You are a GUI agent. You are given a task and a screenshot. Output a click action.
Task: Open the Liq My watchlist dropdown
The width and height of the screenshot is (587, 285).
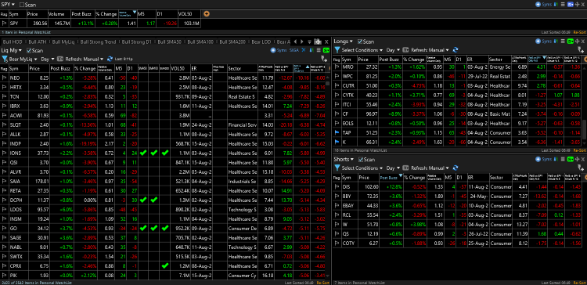pyautogui.click(x=12, y=50)
